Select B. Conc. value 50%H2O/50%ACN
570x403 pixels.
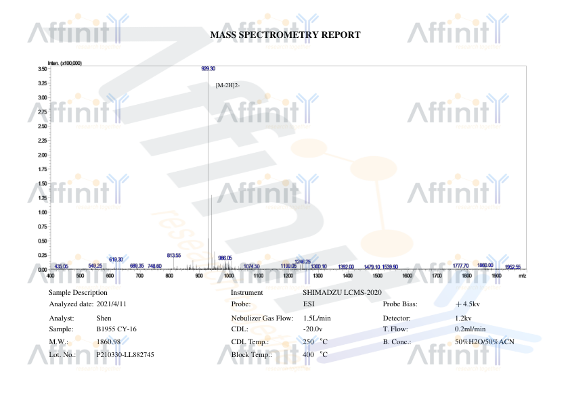coord(485,342)
